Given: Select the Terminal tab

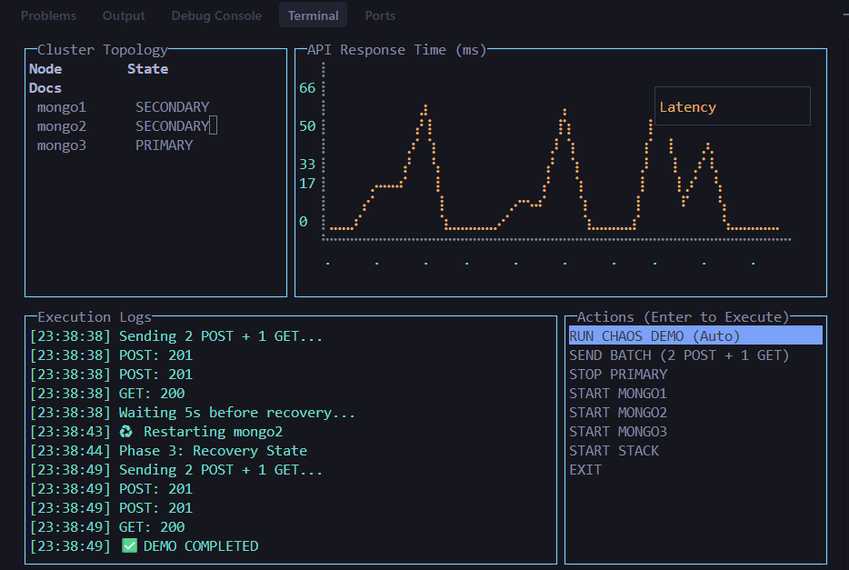Looking at the screenshot, I should point(313,15).
